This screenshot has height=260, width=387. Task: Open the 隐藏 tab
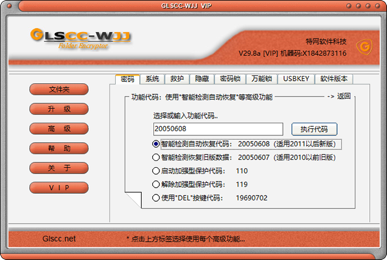[201, 79]
